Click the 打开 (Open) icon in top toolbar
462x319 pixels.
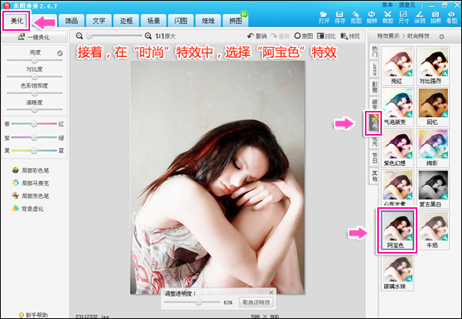(323, 17)
